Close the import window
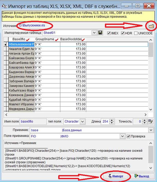Screen dimensions: 157x182 [x=149, y=6]
